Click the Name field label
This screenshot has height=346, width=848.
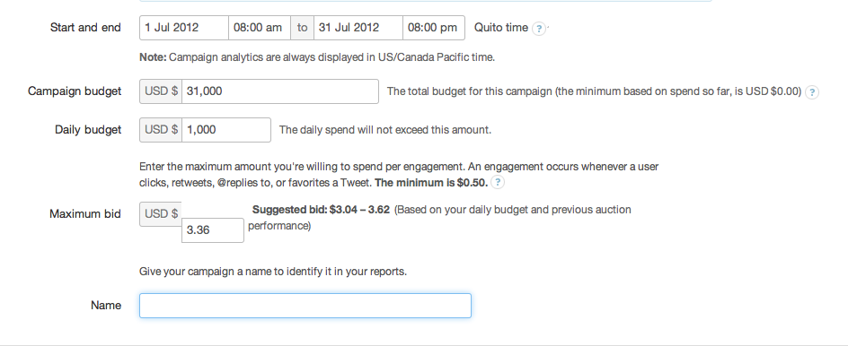[106, 306]
